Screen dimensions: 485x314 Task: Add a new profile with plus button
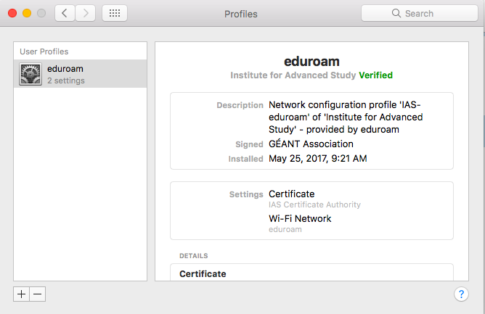(x=21, y=294)
